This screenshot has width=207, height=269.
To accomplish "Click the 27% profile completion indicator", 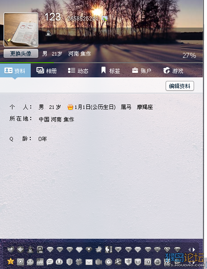I will [x=189, y=56].
